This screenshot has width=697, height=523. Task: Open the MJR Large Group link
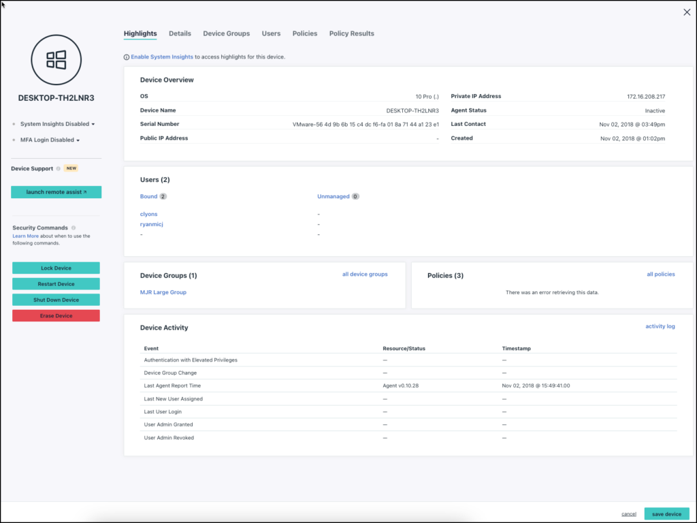click(x=163, y=292)
